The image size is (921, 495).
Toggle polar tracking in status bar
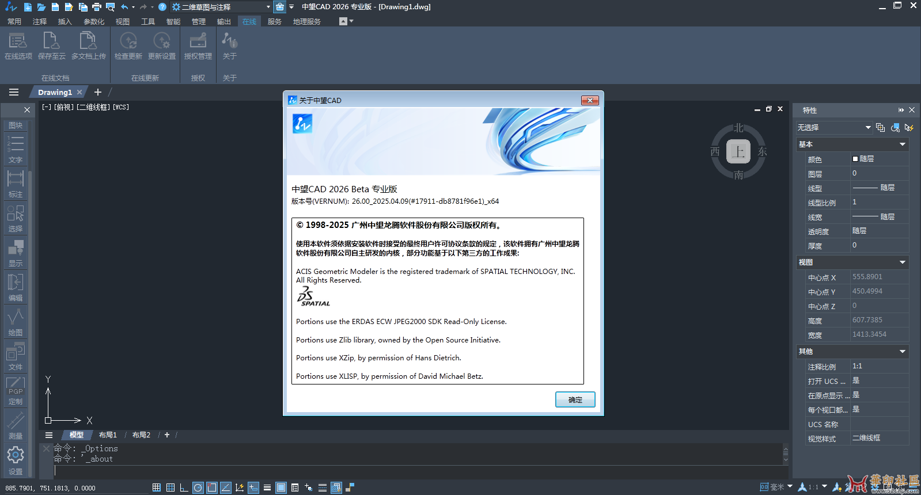click(x=198, y=488)
